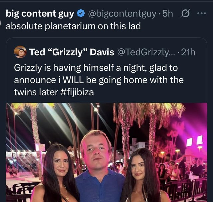Image resolution: width=213 pixels, height=202 pixels.
Task: Click the 21h timestamp on the quoted tweet
Action: tap(188, 52)
